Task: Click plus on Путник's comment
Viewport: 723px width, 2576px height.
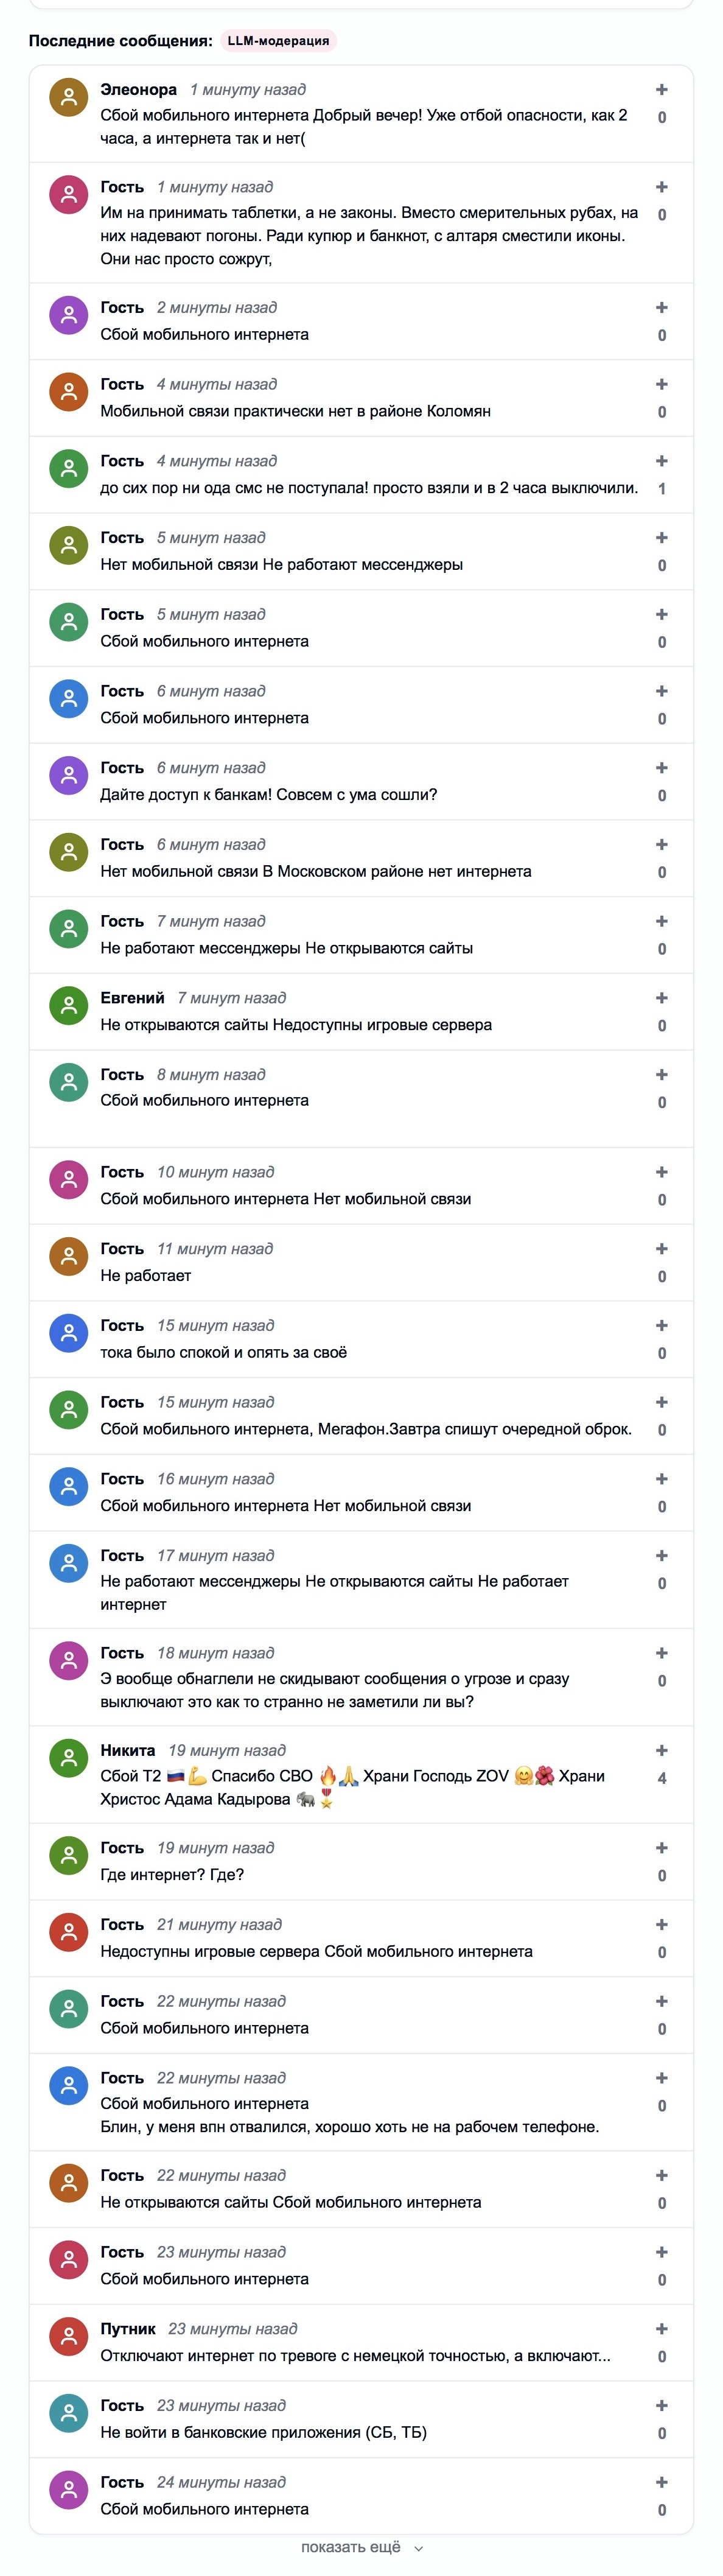Action: click(x=661, y=2329)
